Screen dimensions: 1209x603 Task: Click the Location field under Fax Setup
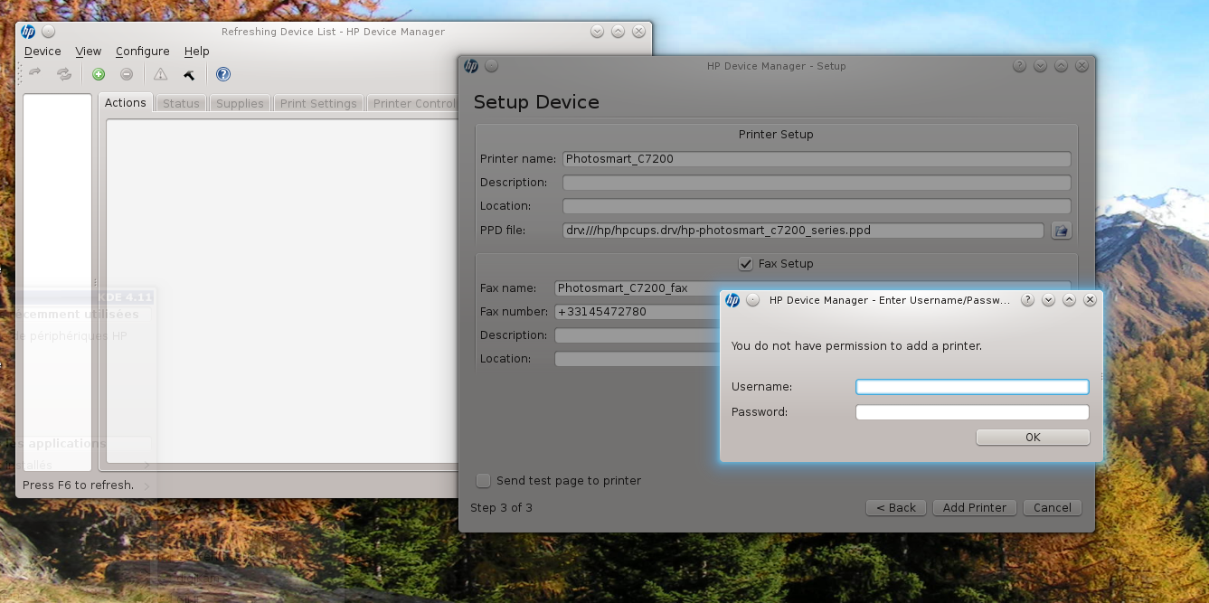638,359
